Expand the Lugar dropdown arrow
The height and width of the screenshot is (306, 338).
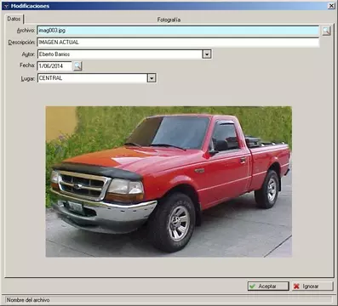152,78
